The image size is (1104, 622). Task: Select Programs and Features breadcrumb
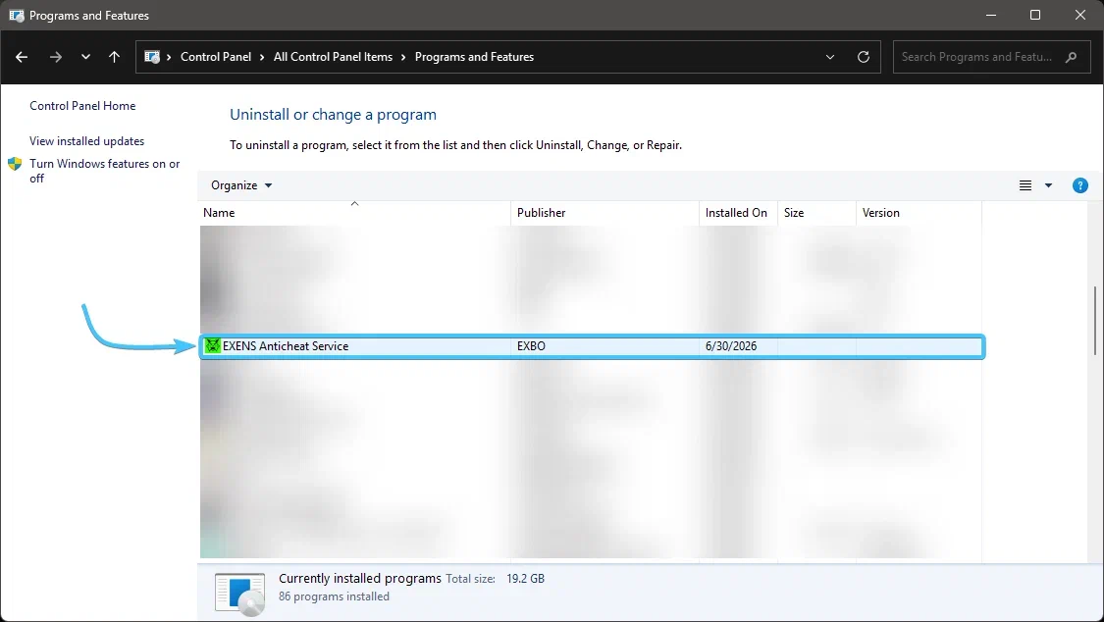(474, 57)
